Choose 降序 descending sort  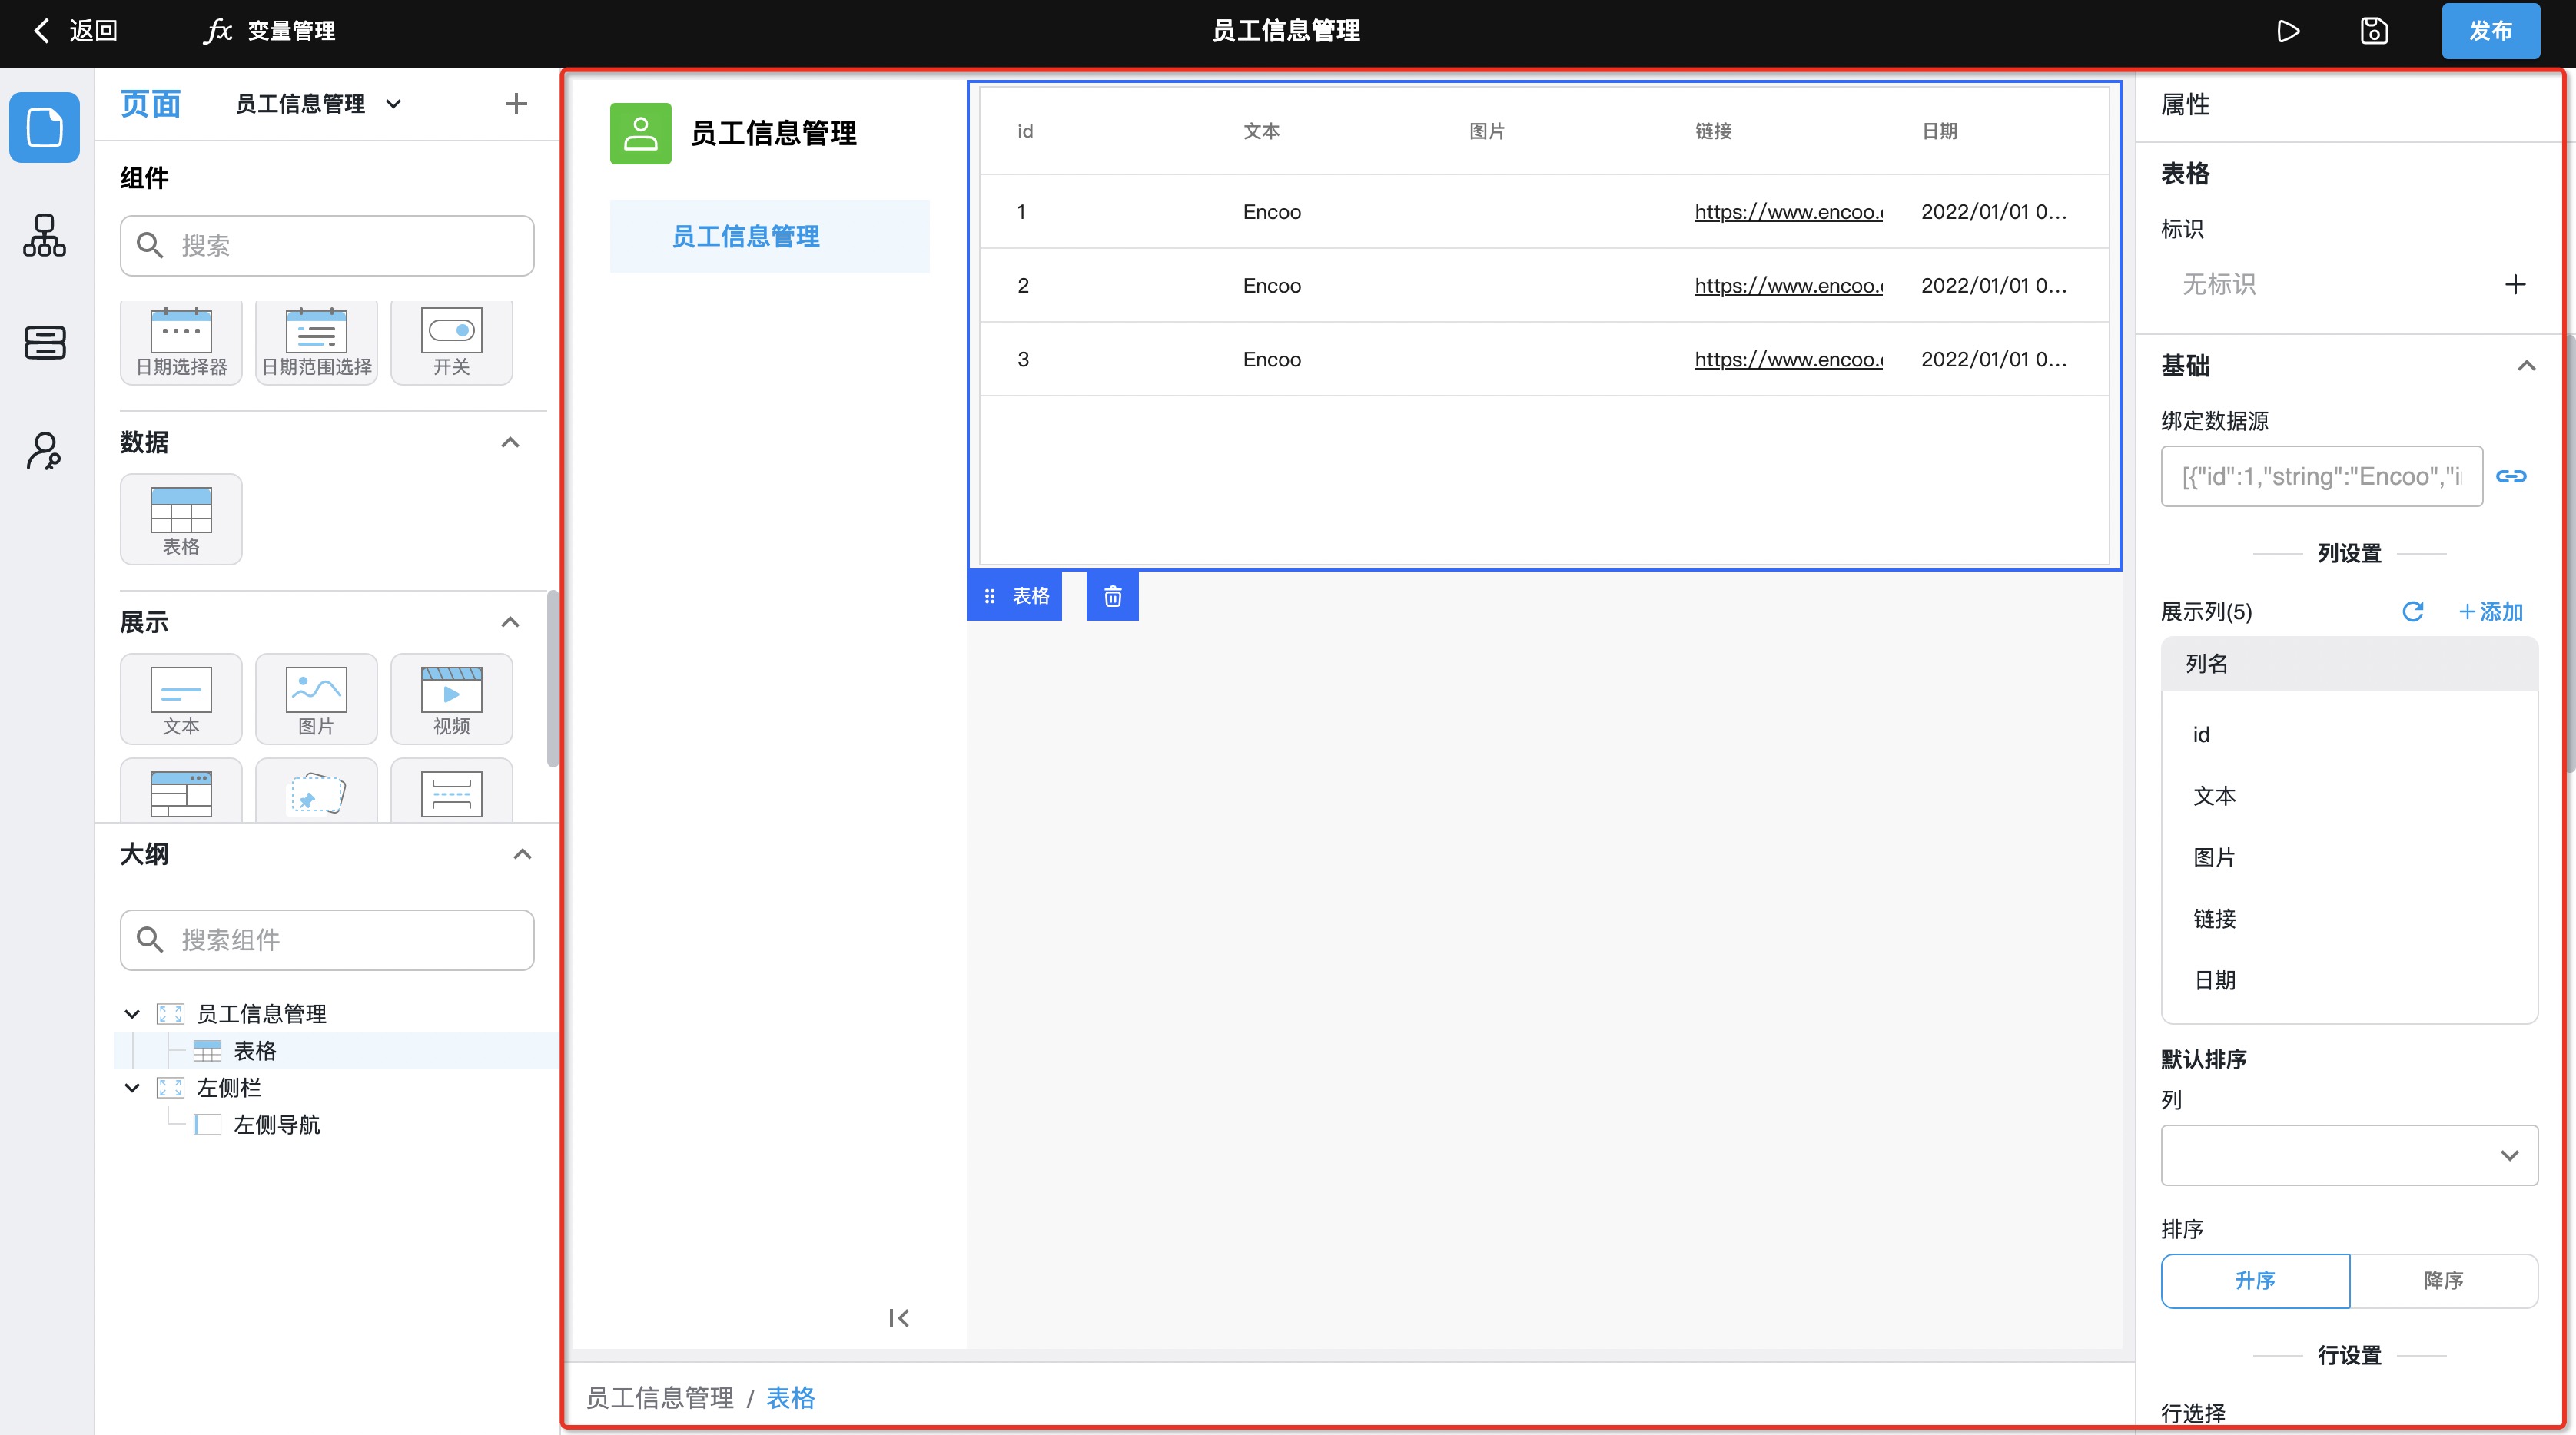click(2443, 1282)
